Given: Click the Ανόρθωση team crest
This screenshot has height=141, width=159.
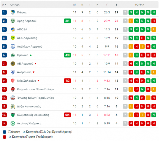Looking at the screenshot, I should (13, 72).
